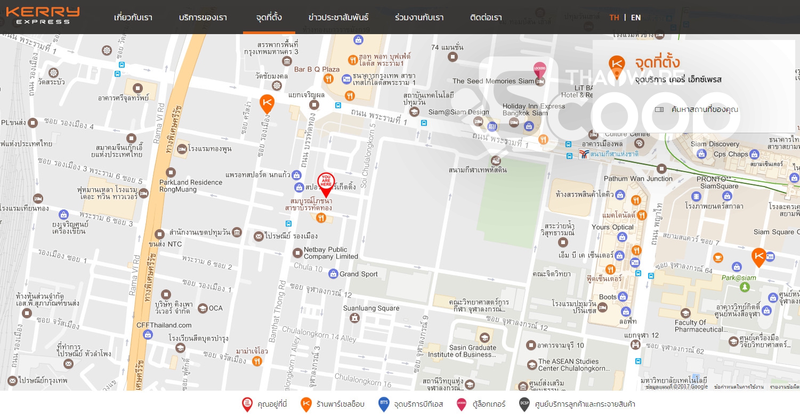
Task: Click the Holiday Inn Express Bangkok Siam label
Action: coord(534,109)
